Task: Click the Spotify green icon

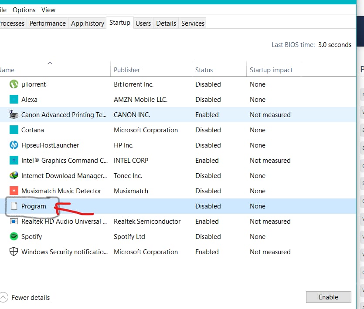Action: pyautogui.click(x=14, y=236)
